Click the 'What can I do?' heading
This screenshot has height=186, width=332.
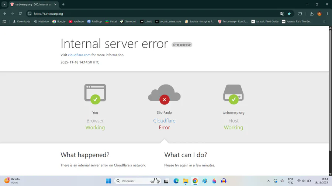pos(186,155)
